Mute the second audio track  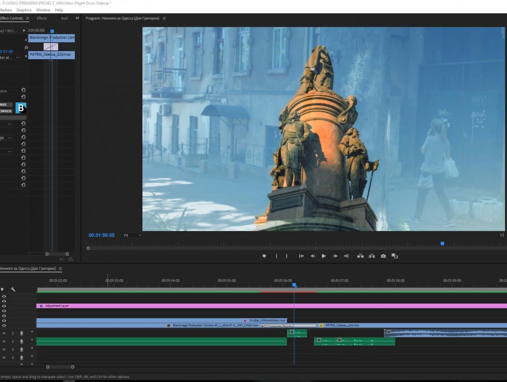coord(4,341)
